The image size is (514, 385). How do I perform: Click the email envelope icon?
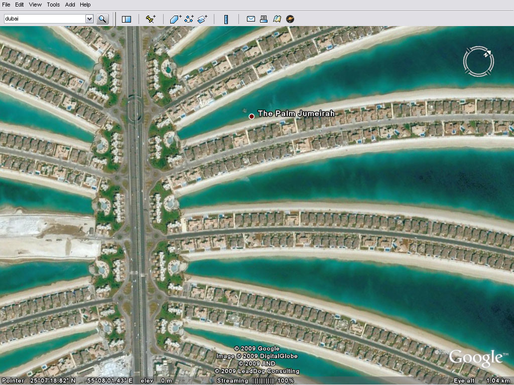[251, 19]
